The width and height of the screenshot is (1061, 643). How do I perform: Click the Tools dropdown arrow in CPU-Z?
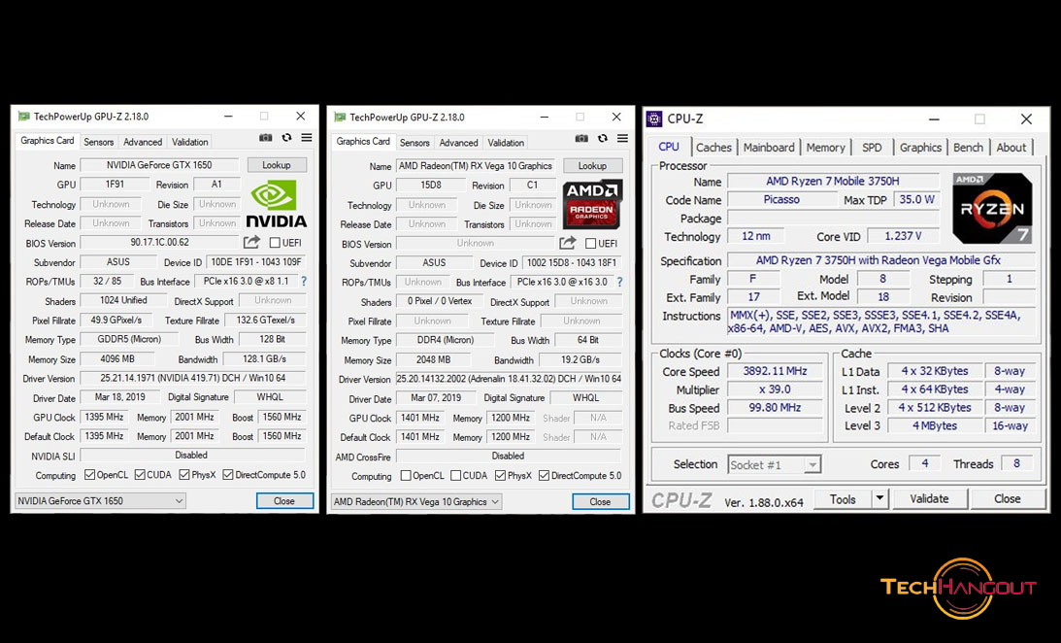point(879,499)
